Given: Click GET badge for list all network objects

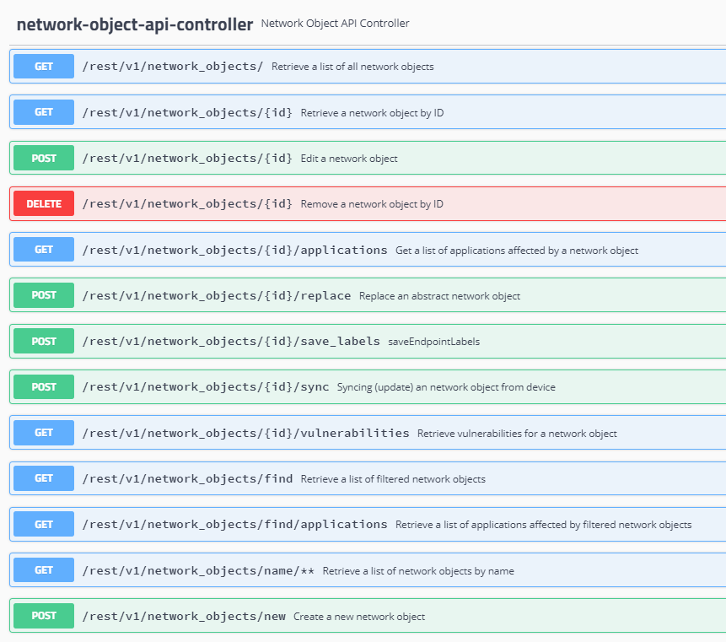Looking at the screenshot, I should pos(44,67).
